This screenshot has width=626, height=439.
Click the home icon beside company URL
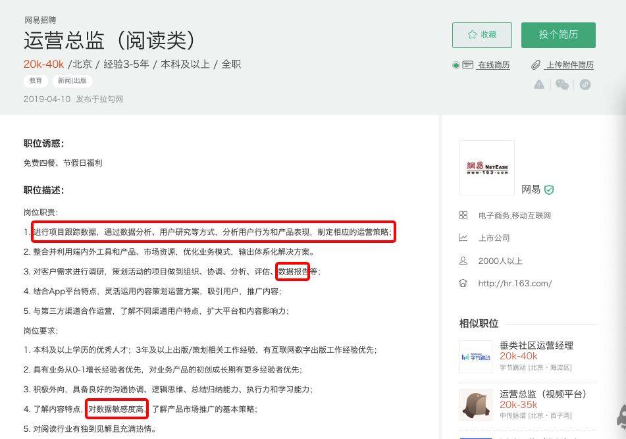click(463, 284)
